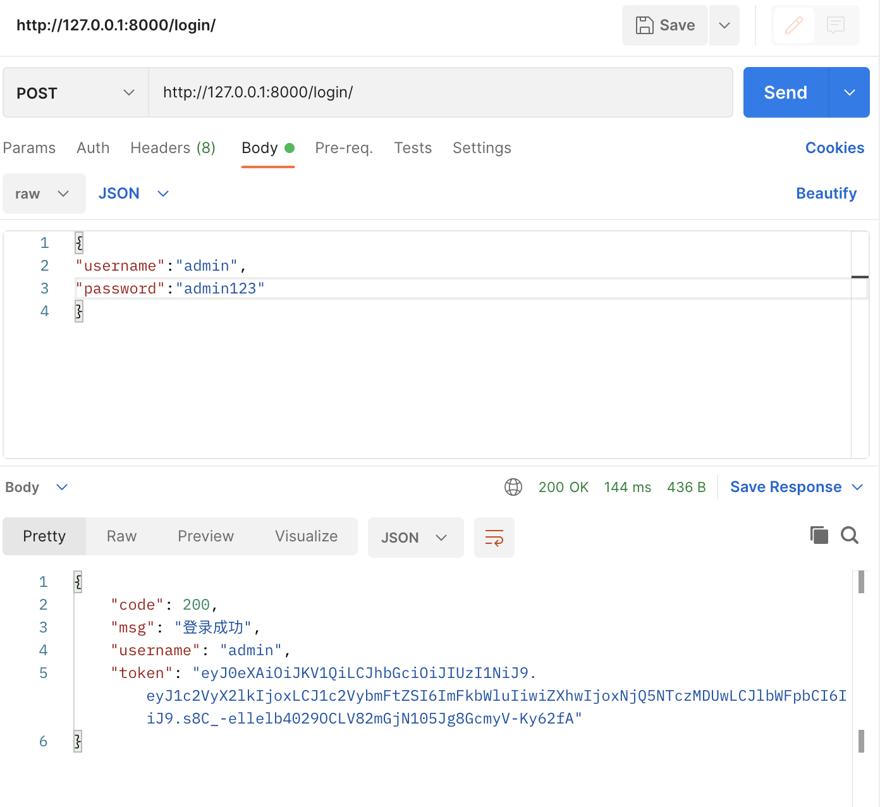Open the Send options chevron

(850, 92)
